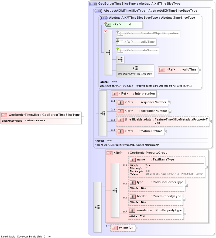Expand the sequenceNumber element

[x=169, y=103]
